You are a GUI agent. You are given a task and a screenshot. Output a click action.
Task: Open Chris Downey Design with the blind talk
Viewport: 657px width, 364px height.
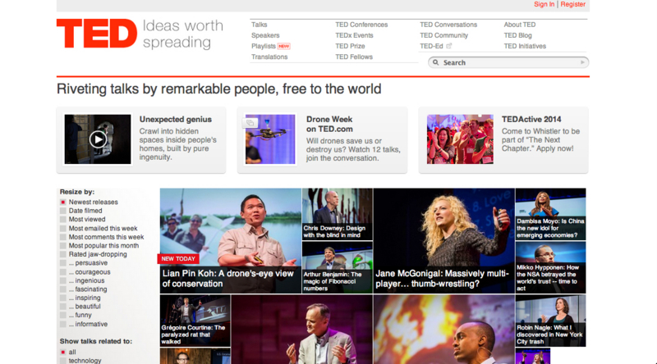(x=338, y=214)
